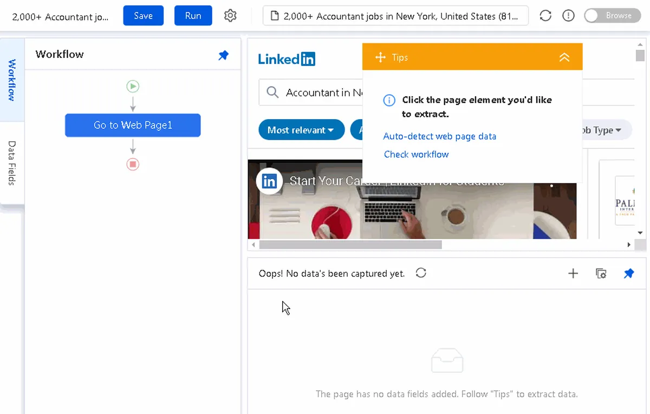Open task settings gear icon
The width and height of the screenshot is (650, 414).
click(230, 16)
